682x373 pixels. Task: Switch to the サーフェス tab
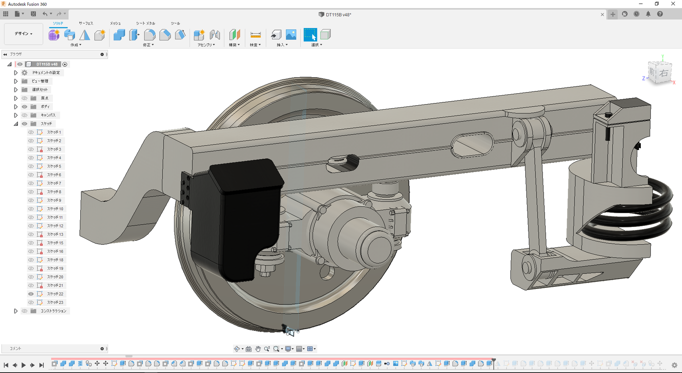point(86,23)
